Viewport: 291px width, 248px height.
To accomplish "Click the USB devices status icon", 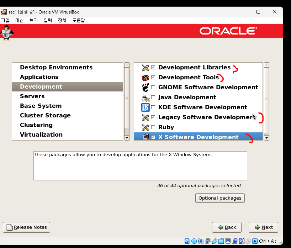I will point(214,241).
